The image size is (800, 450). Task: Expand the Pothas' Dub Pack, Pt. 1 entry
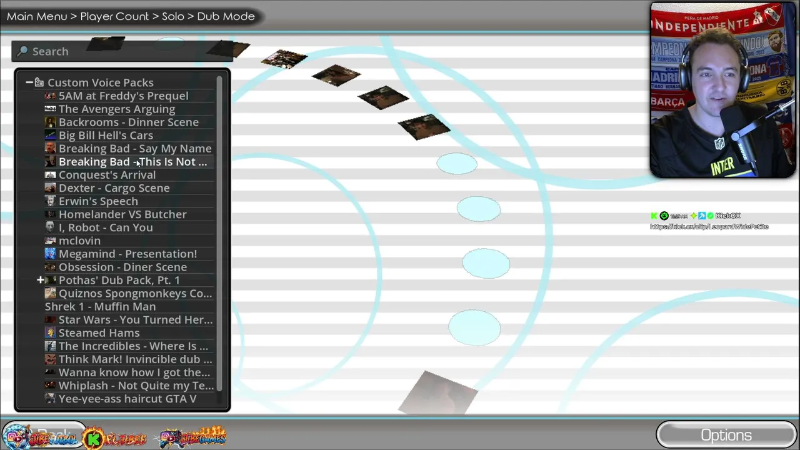[x=41, y=280]
